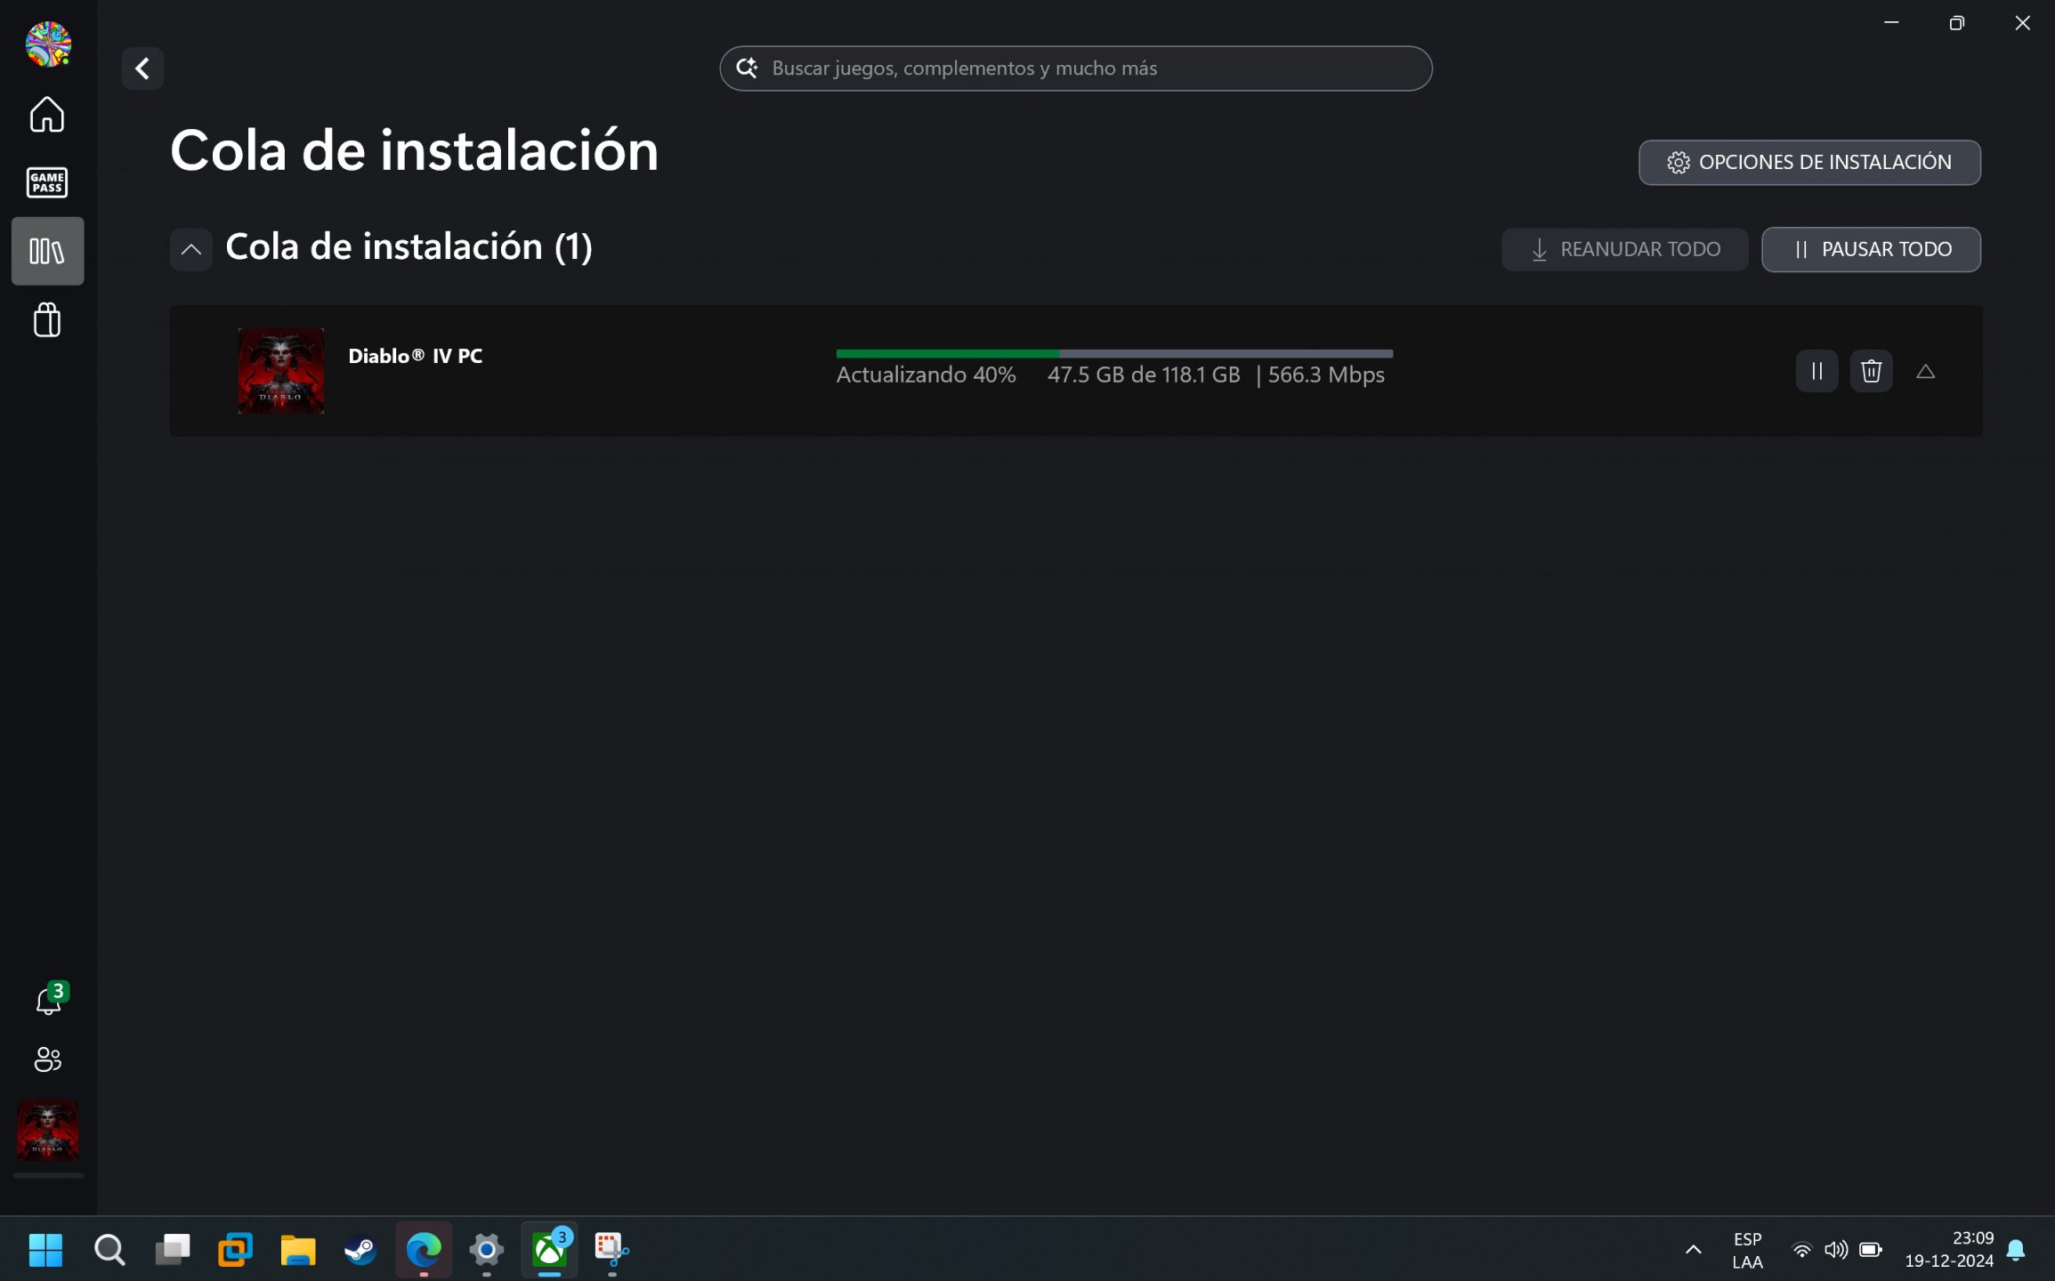Open Windows notification bell in tray
This screenshot has width=2055, height=1281.
click(2016, 1250)
